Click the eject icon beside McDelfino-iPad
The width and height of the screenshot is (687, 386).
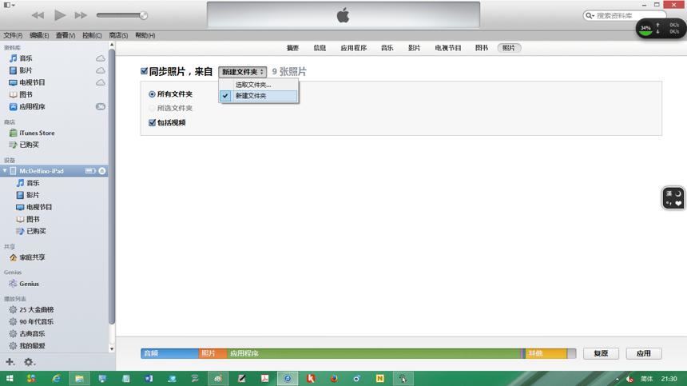(102, 171)
